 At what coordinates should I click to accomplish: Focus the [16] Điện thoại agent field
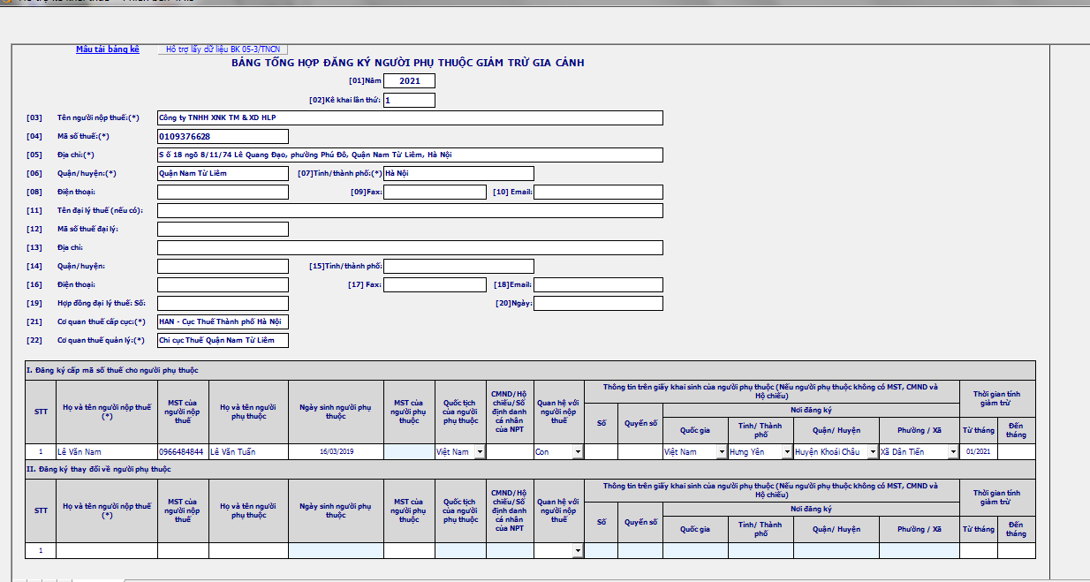223,284
